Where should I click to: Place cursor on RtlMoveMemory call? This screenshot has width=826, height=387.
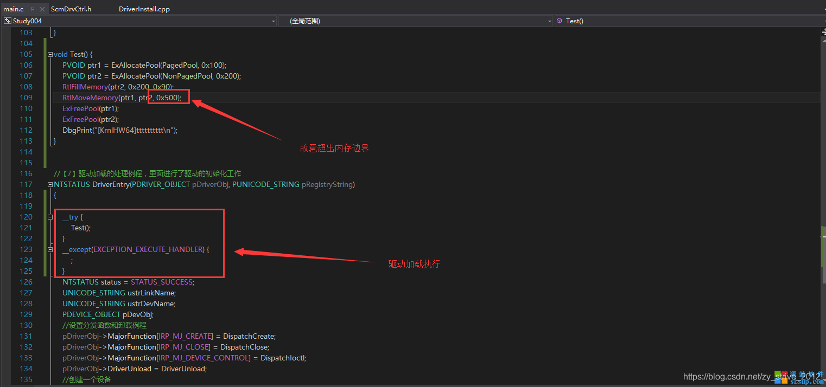(90, 98)
